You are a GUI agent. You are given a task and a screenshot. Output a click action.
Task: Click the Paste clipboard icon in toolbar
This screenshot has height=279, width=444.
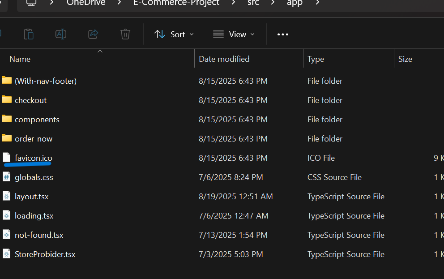point(28,34)
